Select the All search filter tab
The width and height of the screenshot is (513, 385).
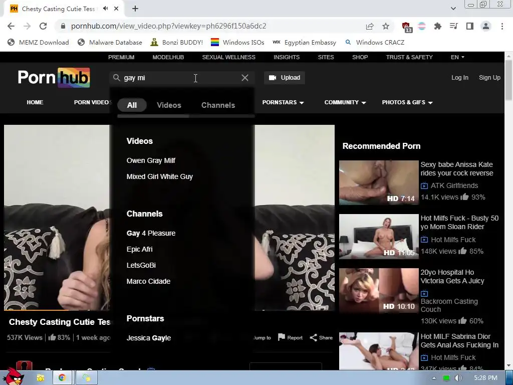pyautogui.click(x=132, y=105)
